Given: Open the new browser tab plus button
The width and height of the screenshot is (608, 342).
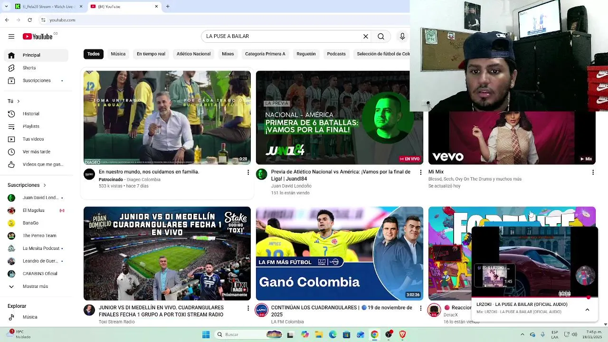Looking at the screenshot, I should [168, 6].
